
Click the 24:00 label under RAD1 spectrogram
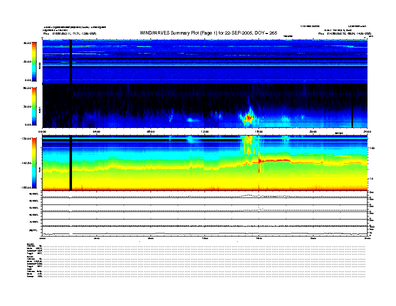pos(367,131)
